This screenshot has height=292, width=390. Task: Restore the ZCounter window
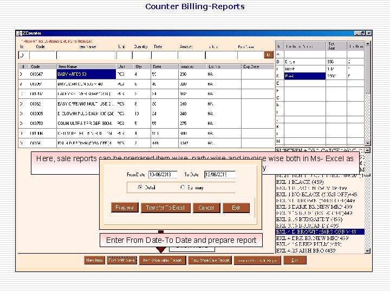[x=362, y=33]
